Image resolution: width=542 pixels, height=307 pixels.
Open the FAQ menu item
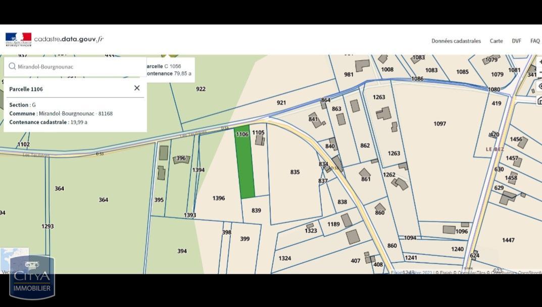pyautogui.click(x=535, y=41)
